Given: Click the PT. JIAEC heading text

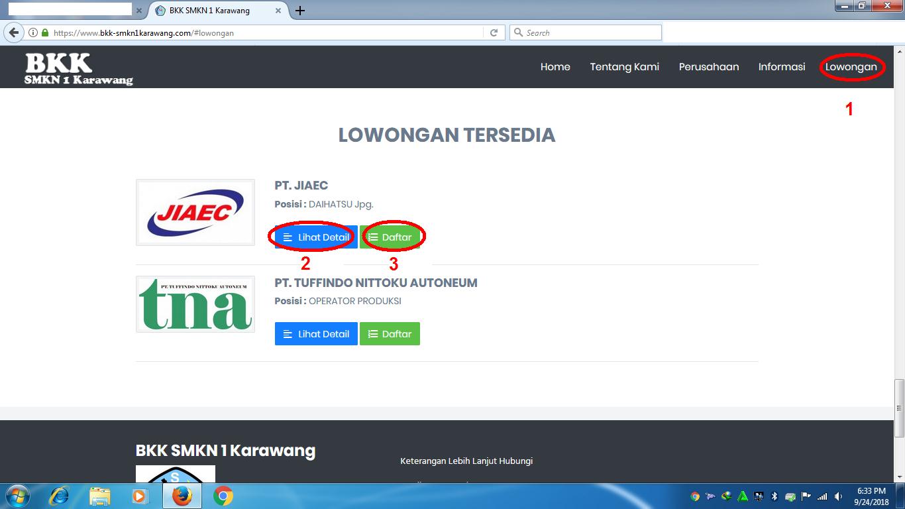Looking at the screenshot, I should coord(301,186).
